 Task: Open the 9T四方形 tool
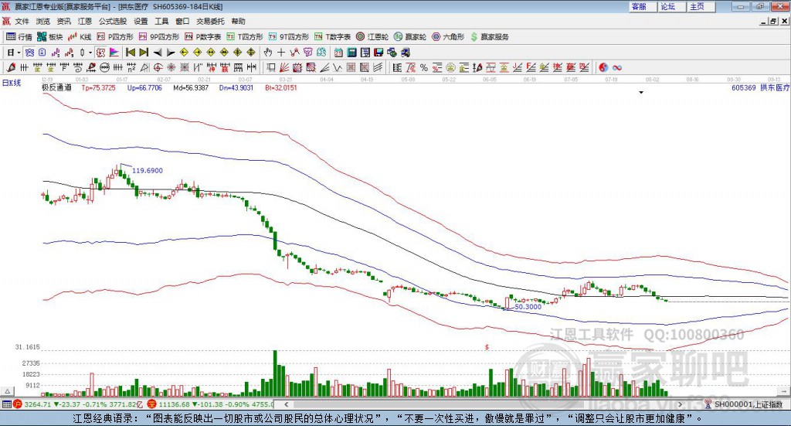pyautogui.click(x=289, y=37)
